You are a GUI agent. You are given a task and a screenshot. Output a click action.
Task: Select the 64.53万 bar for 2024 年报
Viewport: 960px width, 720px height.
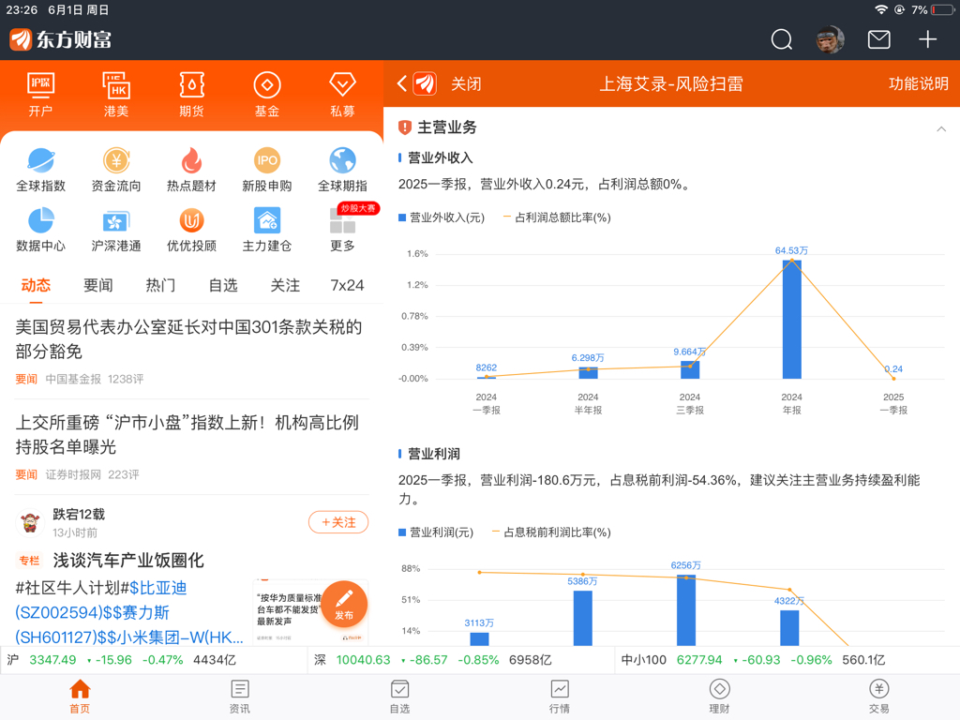point(791,319)
